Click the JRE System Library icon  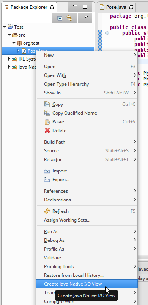tap(15, 59)
